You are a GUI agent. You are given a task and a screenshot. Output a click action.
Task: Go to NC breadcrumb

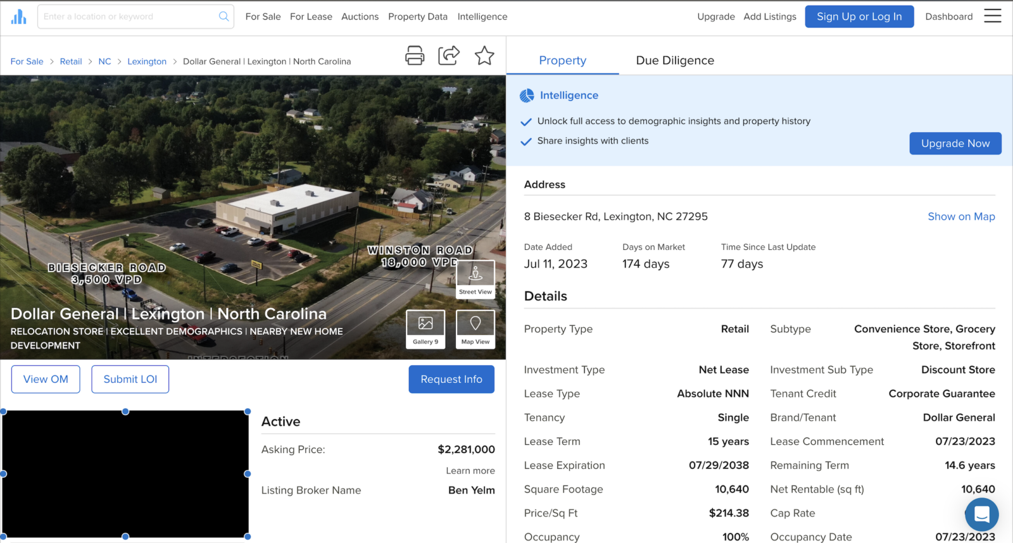[104, 61]
